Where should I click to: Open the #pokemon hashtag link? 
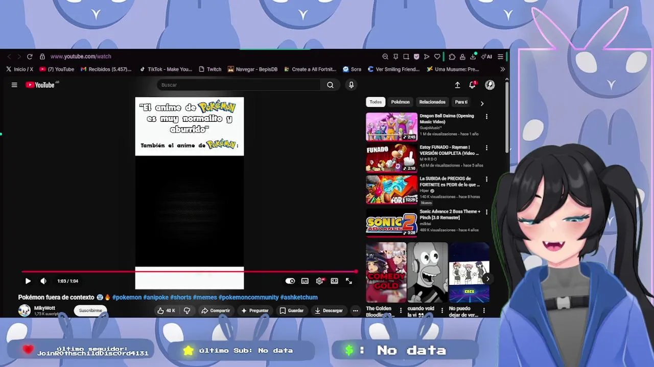(127, 297)
